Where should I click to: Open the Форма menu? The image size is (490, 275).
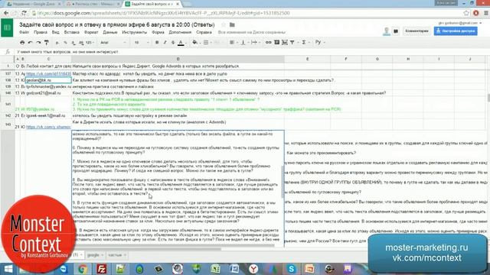point(158,32)
